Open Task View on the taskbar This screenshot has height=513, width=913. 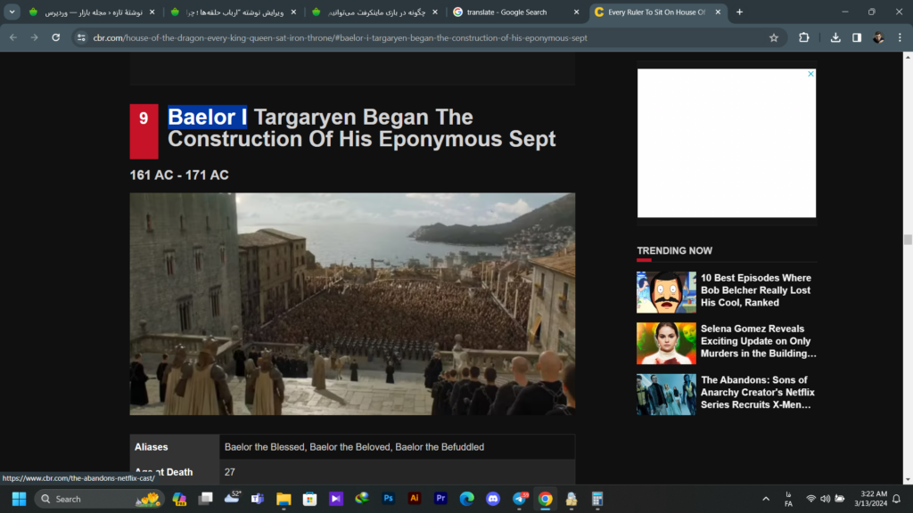(206, 499)
